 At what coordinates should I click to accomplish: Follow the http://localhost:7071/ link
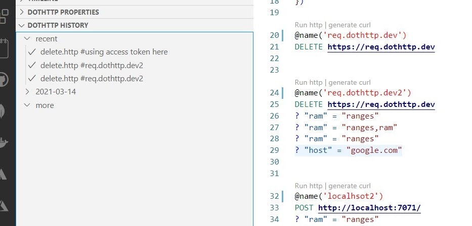(x=369, y=208)
